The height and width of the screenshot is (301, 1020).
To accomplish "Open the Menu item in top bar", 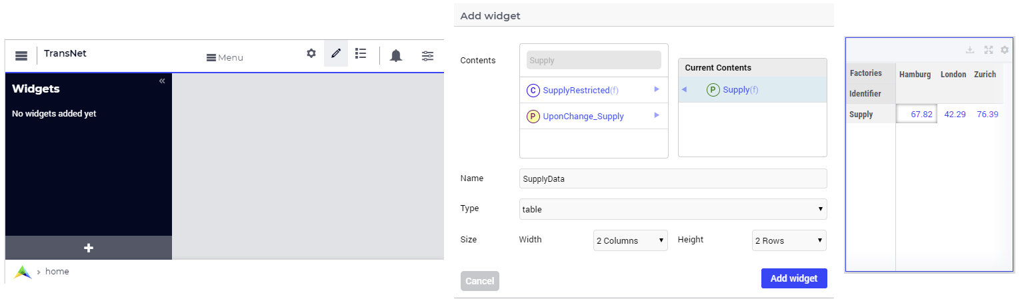I will pos(225,58).
